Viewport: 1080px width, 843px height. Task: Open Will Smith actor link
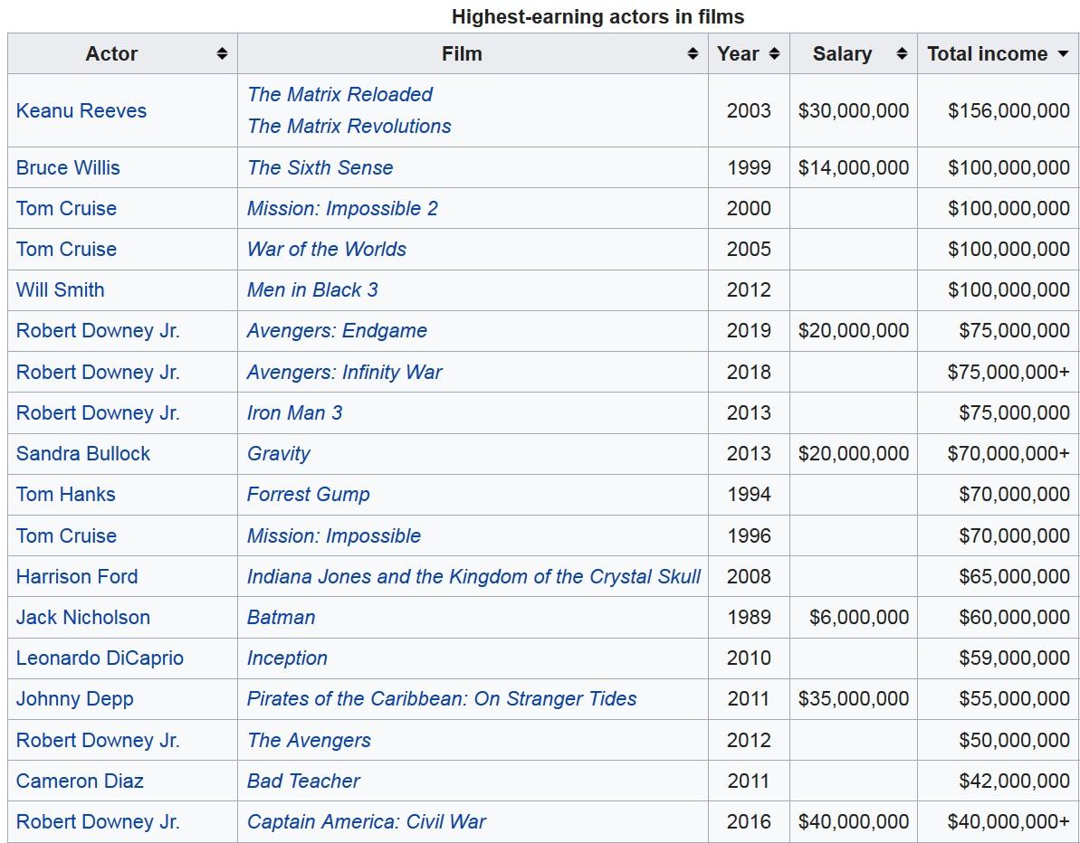pyautogui.click(x=60, y=289)
